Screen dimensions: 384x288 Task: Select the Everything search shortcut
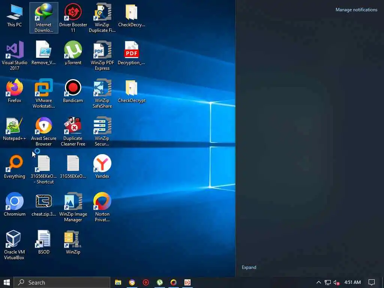(x=15, y=167)
